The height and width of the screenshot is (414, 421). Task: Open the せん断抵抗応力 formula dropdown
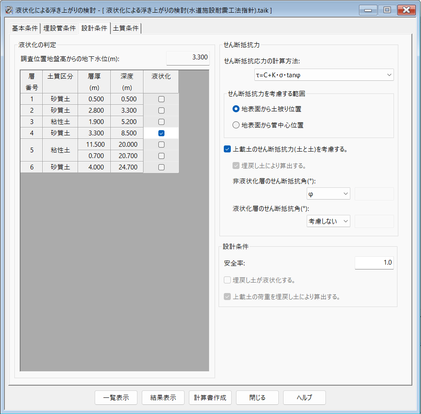tap(324, 75)
